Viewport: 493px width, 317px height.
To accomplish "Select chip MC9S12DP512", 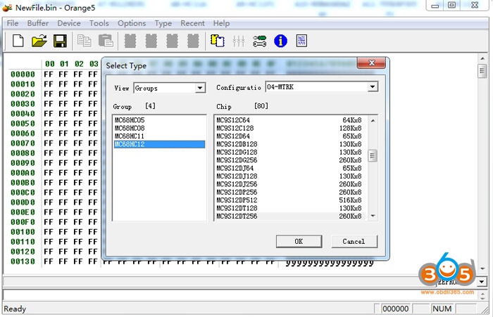I will tap(289, 200).
